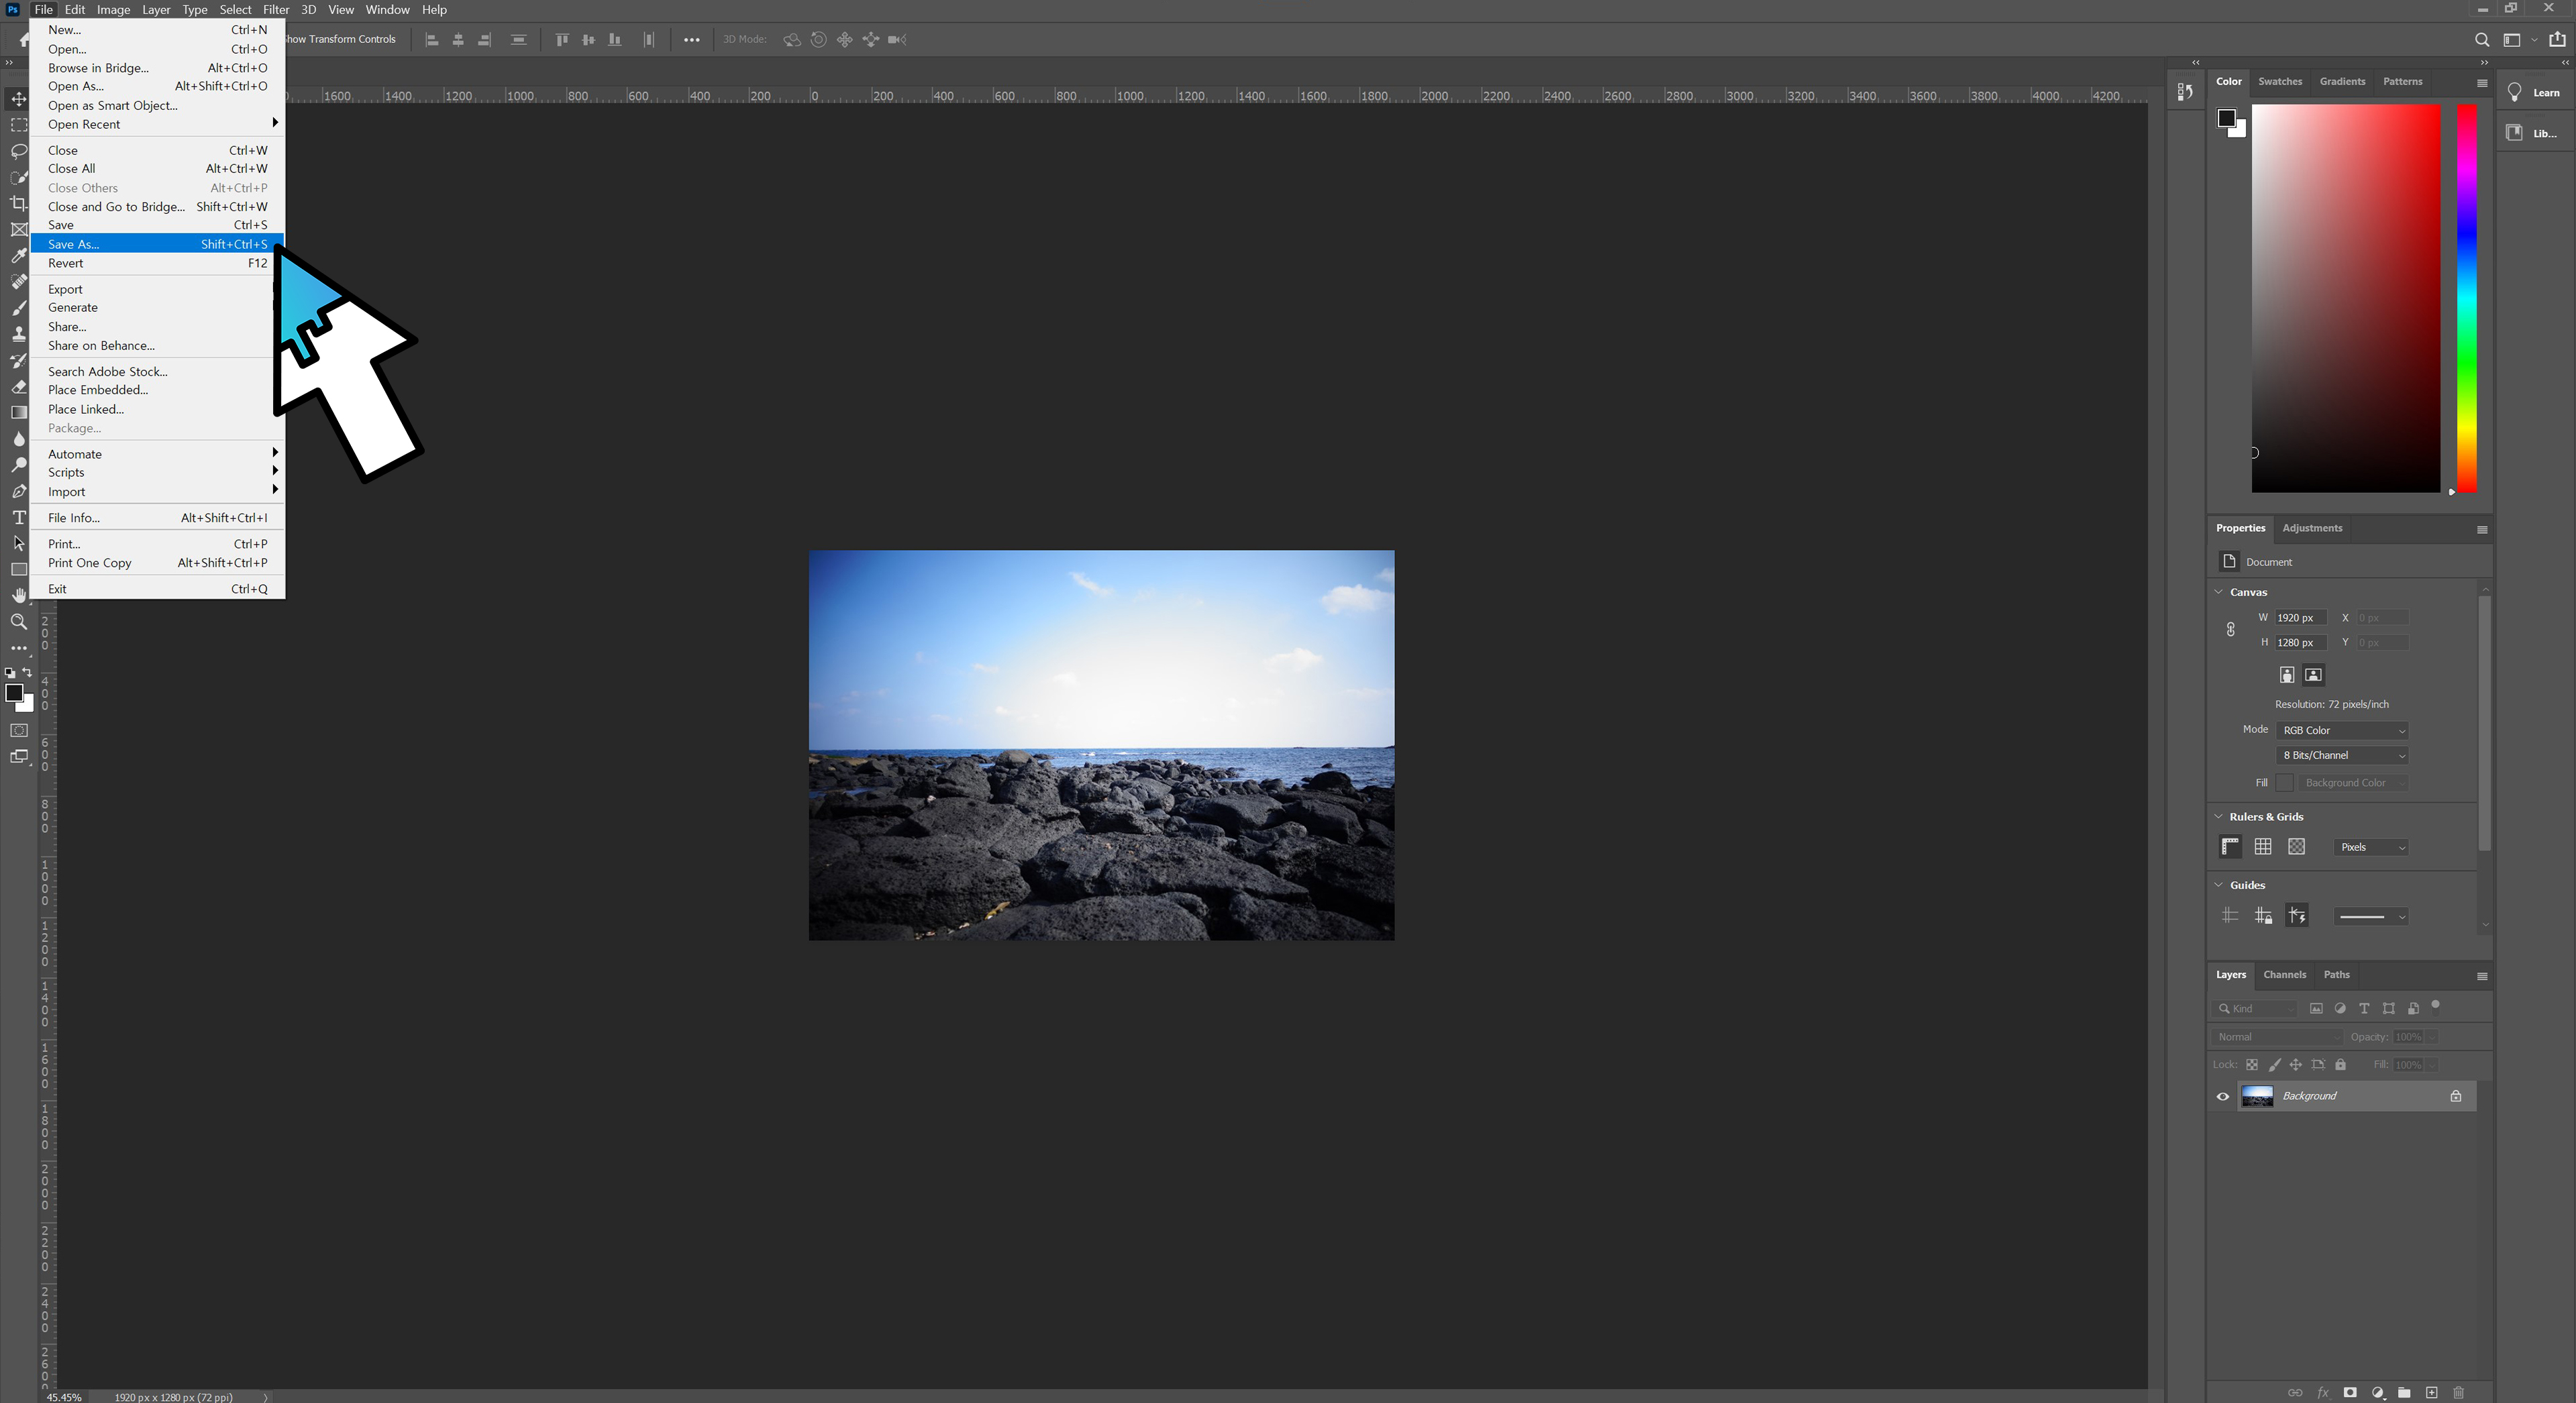Create a new layer icon
The width and height of the screenshot is (2576, 1403).
(2431, 1392)
